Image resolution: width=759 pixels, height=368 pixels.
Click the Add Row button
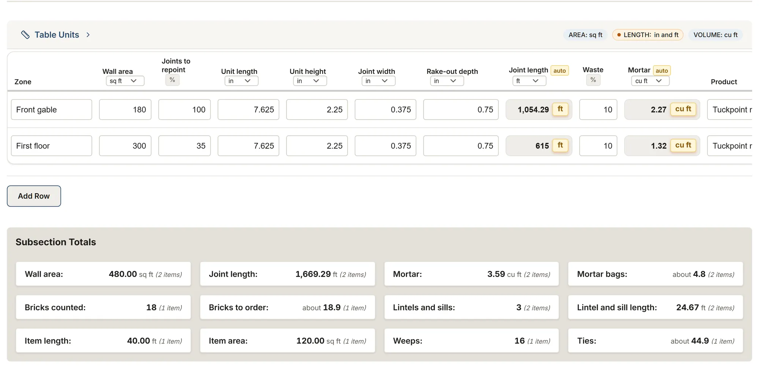[x=34, y=196]
